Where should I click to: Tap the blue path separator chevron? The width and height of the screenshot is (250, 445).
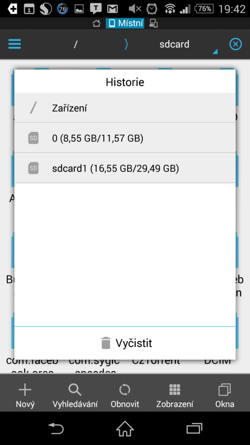[126, 44]
